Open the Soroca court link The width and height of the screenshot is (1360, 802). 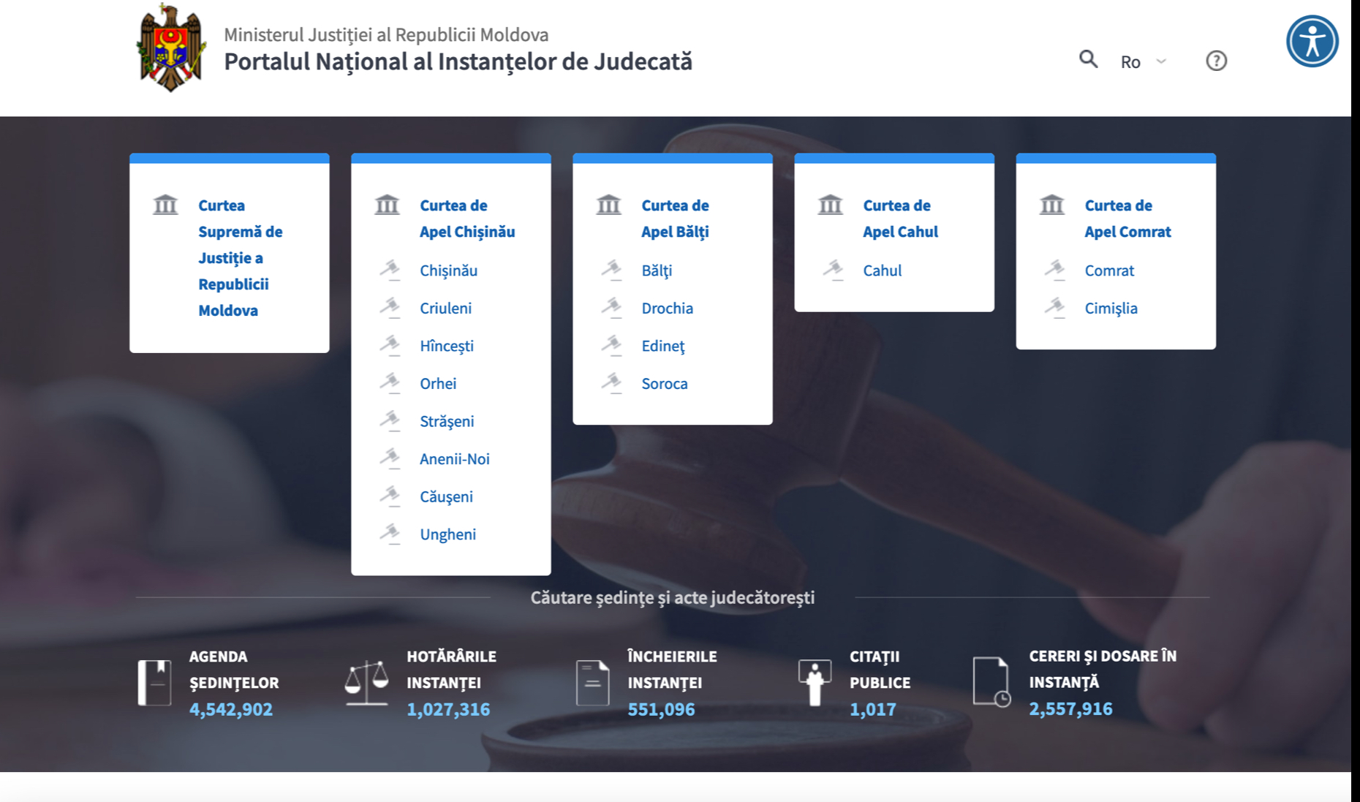(664, 384)
